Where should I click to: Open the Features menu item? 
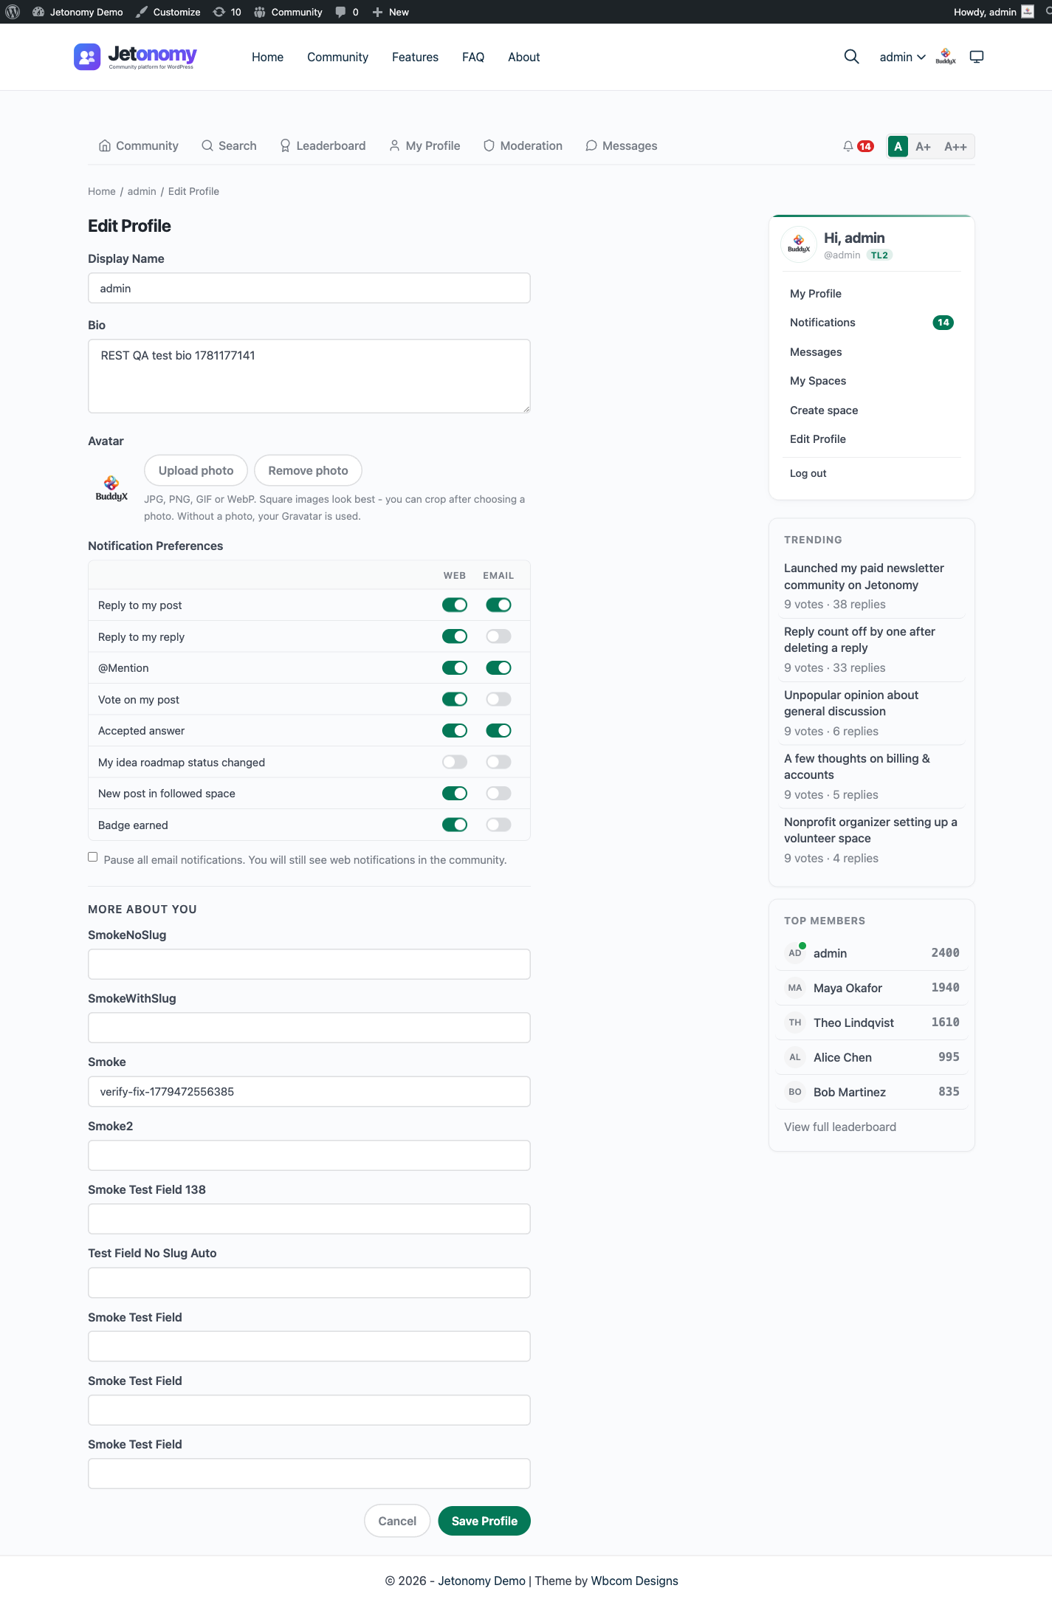[x=415, y=57]
